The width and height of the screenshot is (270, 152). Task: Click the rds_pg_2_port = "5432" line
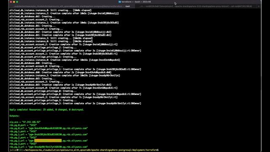coord(23,138)
